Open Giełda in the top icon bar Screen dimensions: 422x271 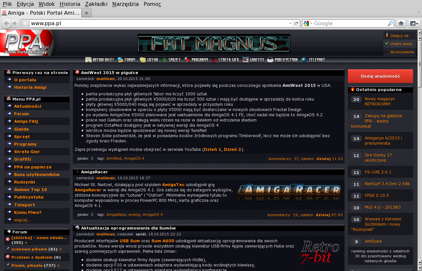149,60
